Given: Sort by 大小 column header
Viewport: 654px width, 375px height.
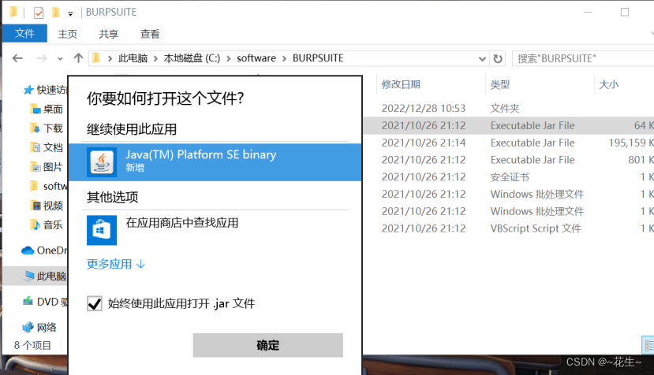Looking at the screenshot, I should pyautogui.click(x=608, y=84).
